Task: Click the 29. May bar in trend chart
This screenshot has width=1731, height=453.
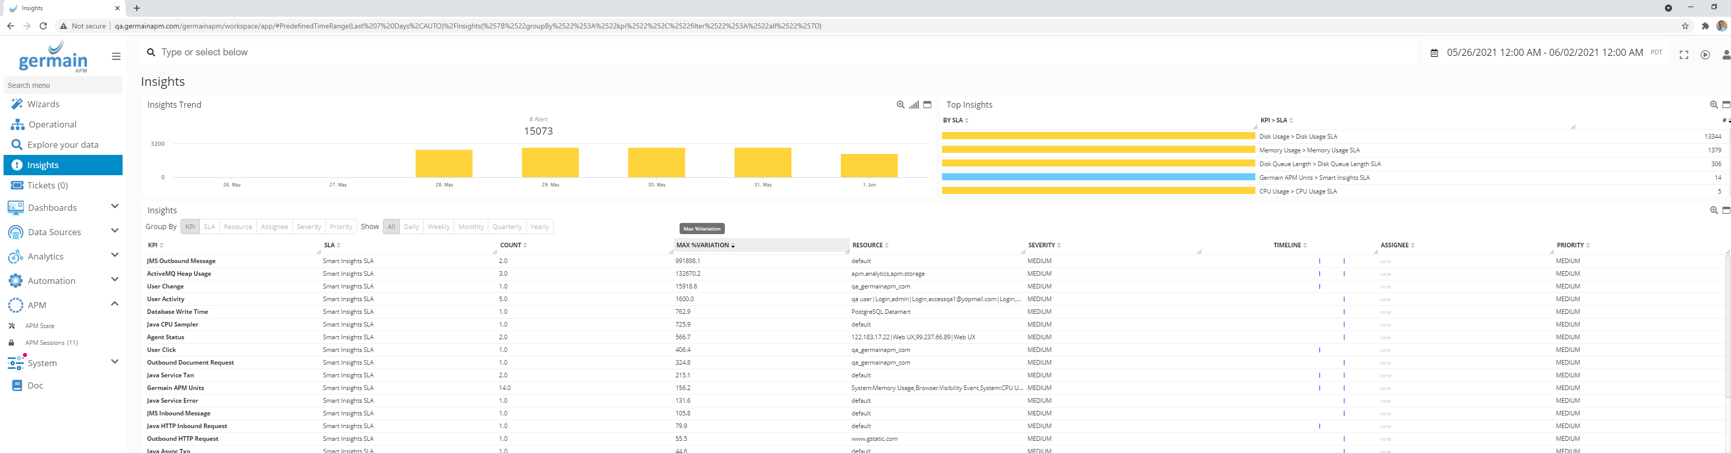Action: pyautogui.click(x=550, y=163)
